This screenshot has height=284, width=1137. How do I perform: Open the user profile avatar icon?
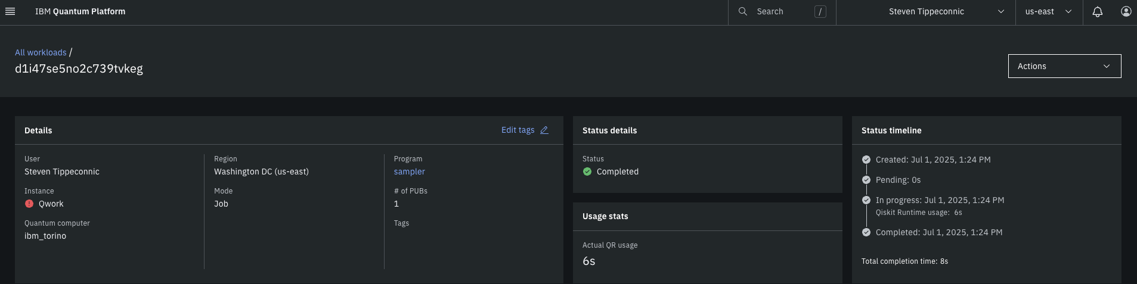click(1126, 11)
